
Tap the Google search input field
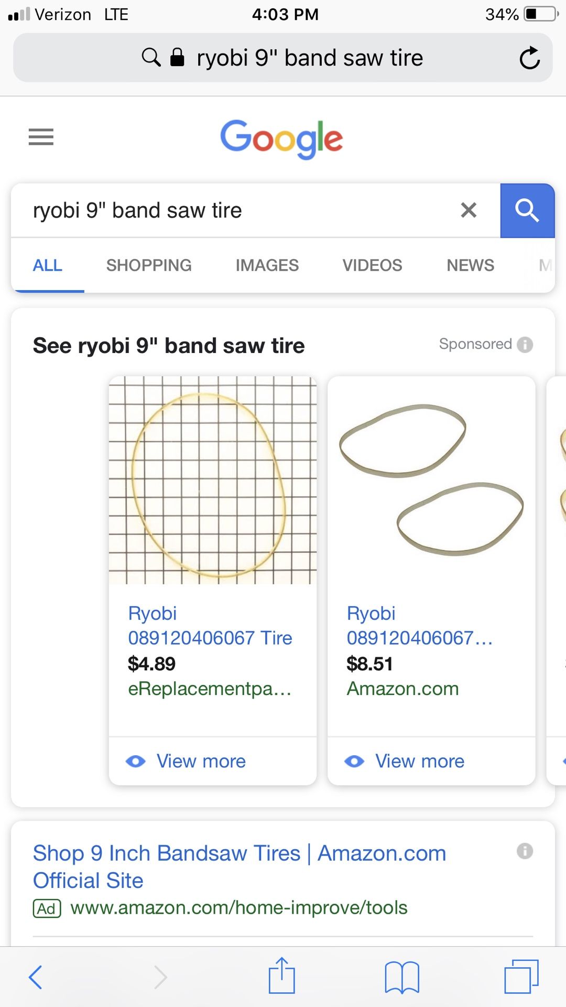pos(236,210)
